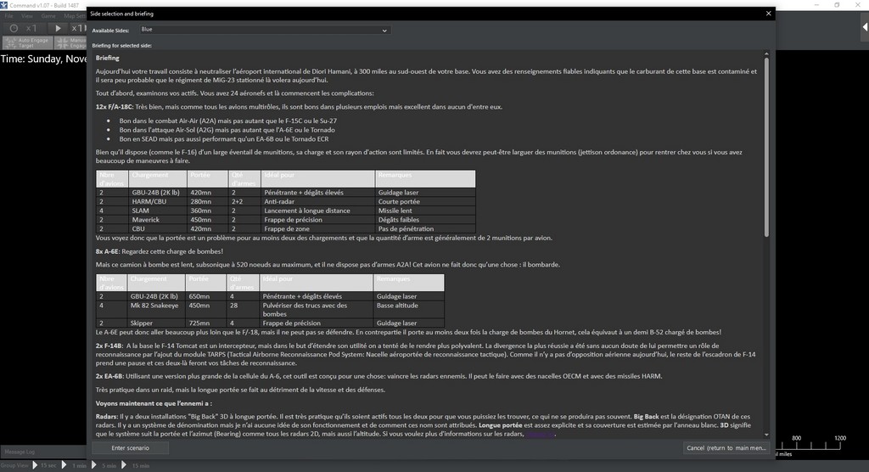
Task: Click the 15 sec play arrow
Action: pos(35,465)
